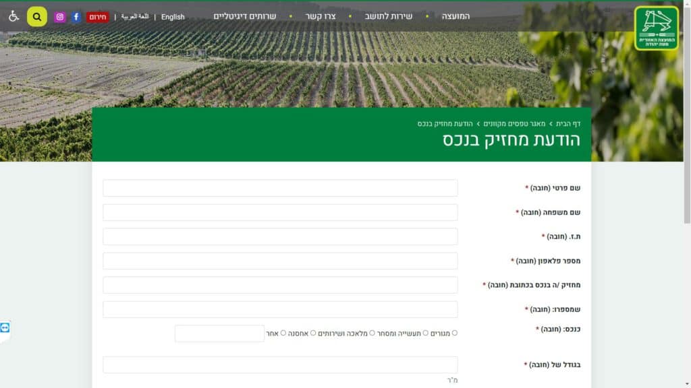Choose the מלאכה ושירותים radio option

(x=372, y=333)
